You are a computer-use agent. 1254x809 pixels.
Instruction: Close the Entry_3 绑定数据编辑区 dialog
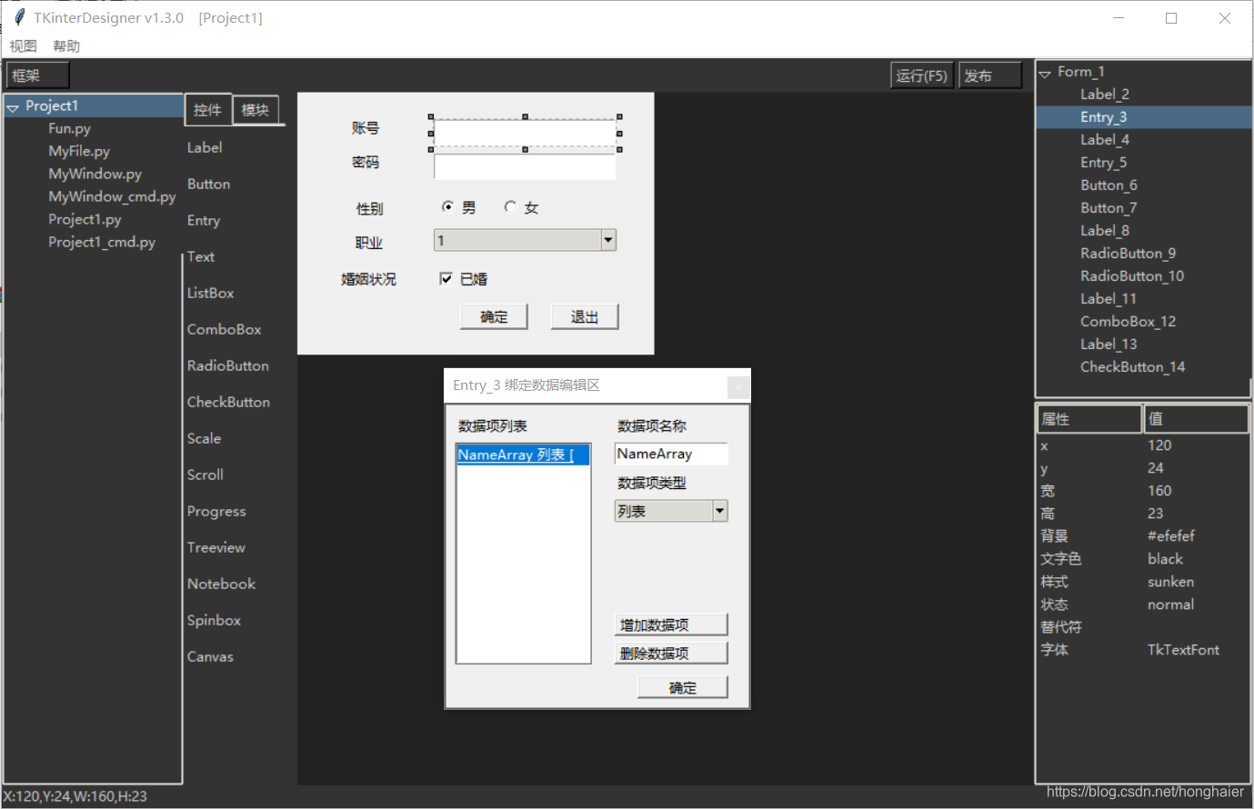tap(738, 387)
